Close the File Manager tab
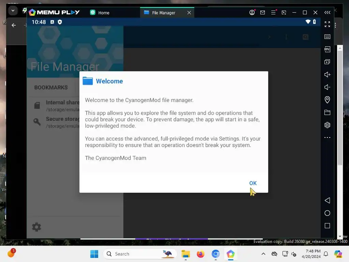 click(x=189, y=13)
